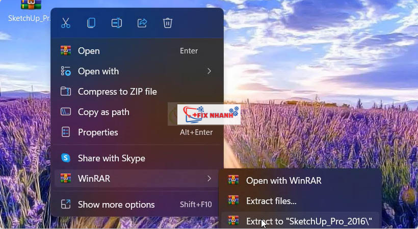Choose Show more options

137,205
